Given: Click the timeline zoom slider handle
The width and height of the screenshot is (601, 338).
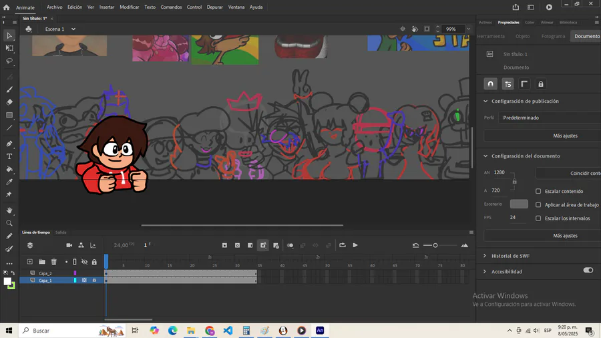Looking at the screenshot, I should pos(435,245).
